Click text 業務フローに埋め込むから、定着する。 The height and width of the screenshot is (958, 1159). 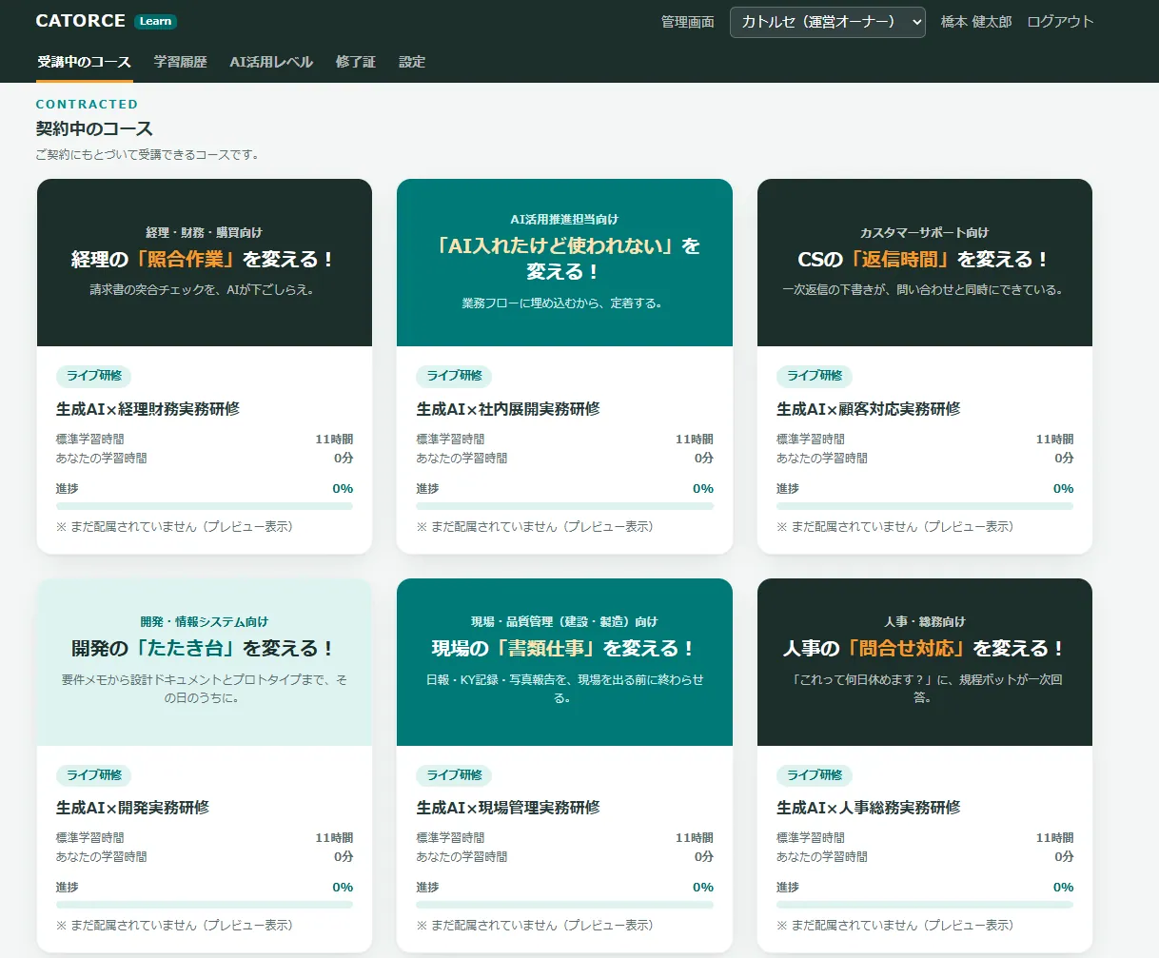pos(562,303)
